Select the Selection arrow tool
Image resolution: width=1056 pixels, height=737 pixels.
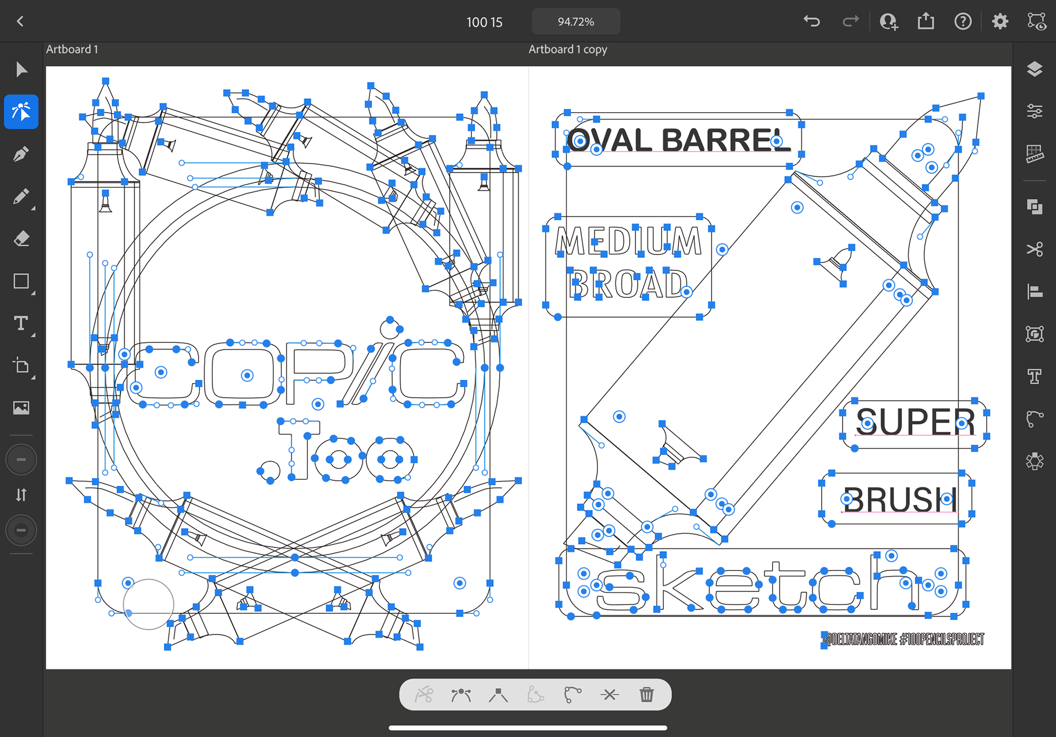pos(21,70)
